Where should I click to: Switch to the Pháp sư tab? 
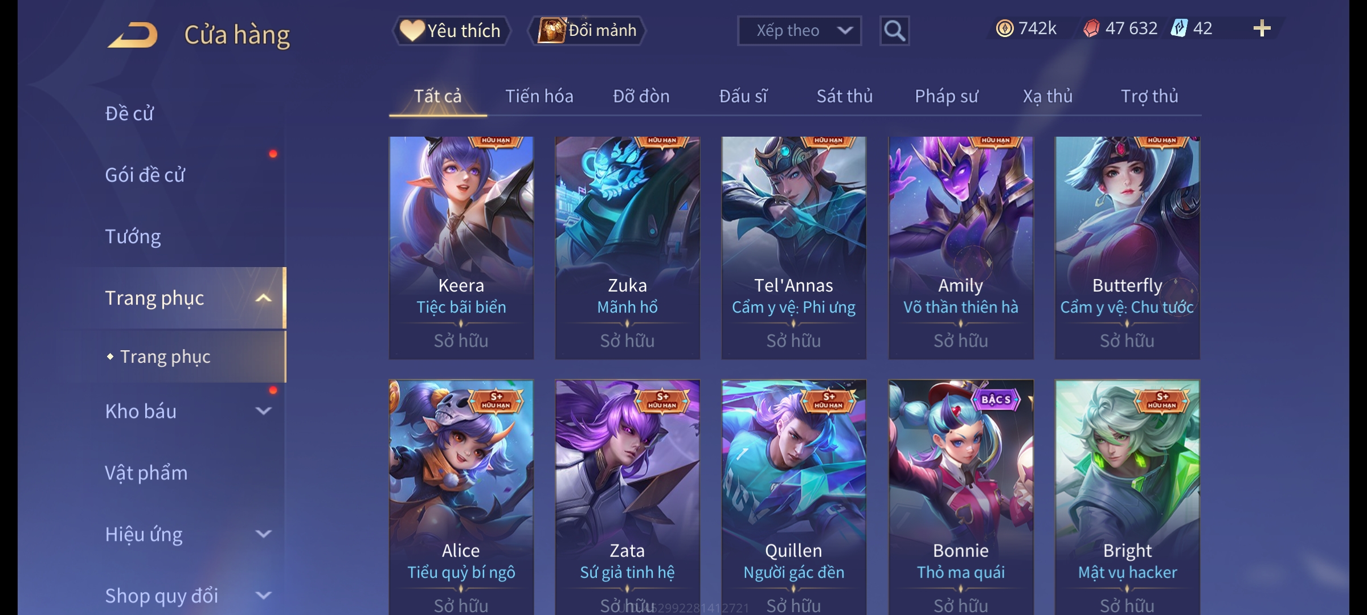(x=946, y=96)
